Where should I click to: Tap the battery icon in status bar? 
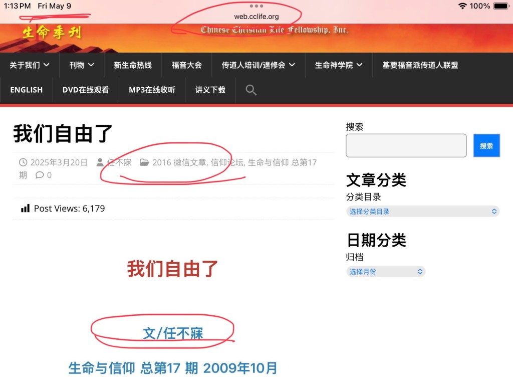pos(500,6)
